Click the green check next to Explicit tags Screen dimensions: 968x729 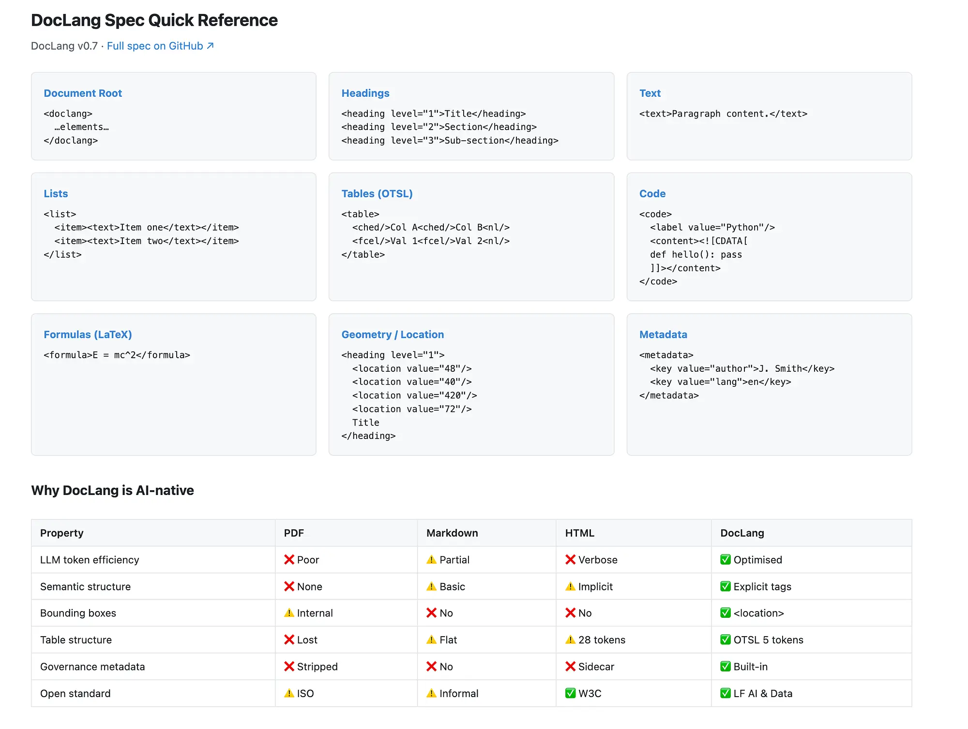(x=726, y=586)
